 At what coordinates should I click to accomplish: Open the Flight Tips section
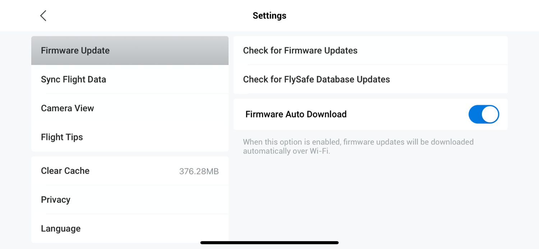pyautogui.click(x=62, y=137)
